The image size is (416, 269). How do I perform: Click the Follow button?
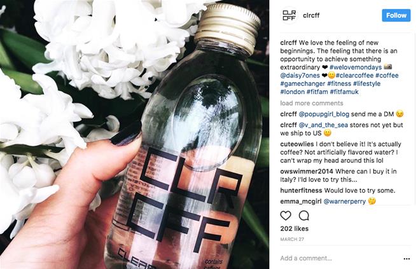click(x=396, y=15)
